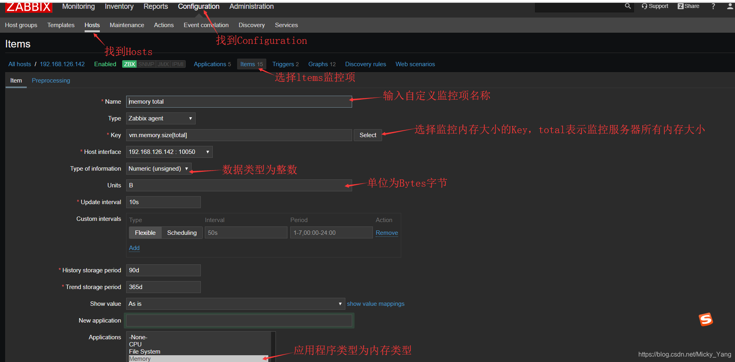Click the All hosts breadcrumb
The width and height of the screenshot is (735, 362).
point(20,64)
